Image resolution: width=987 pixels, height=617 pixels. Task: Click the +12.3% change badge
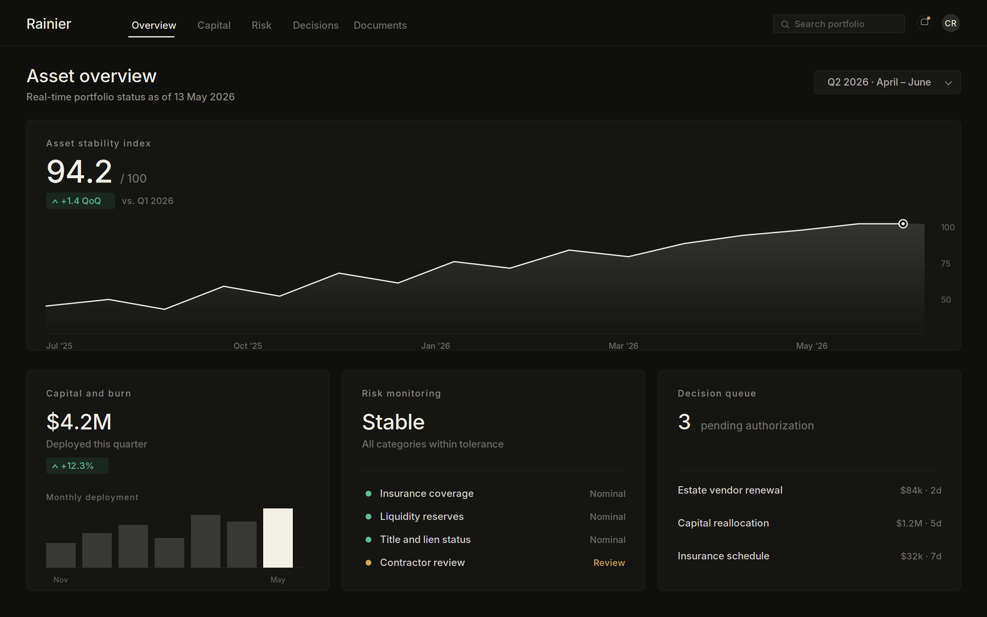77,466
